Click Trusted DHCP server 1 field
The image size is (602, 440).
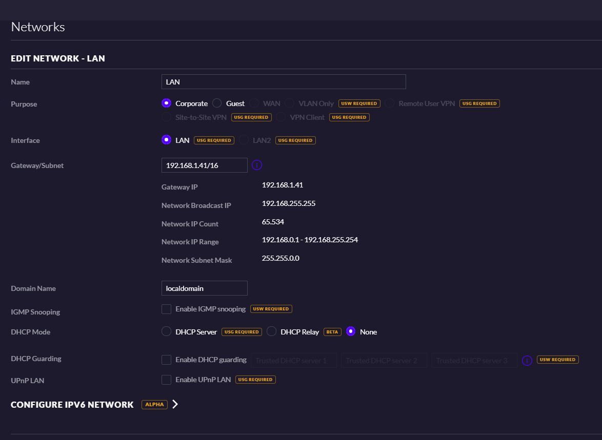point(293,361)
